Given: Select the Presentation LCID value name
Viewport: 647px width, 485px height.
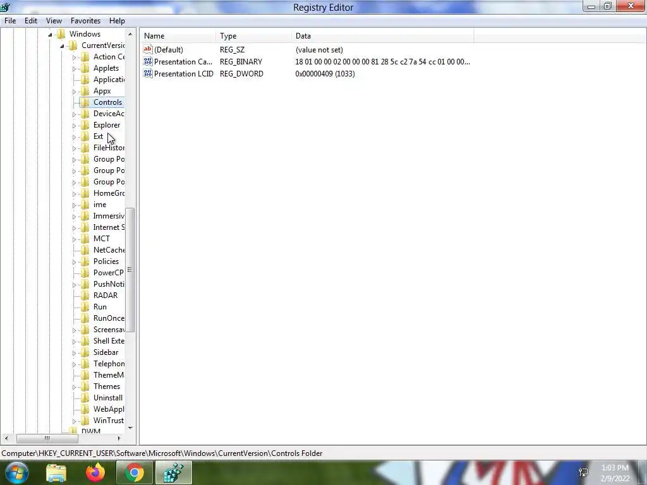Looking at the screenshot, I should (x=184, y=73).
